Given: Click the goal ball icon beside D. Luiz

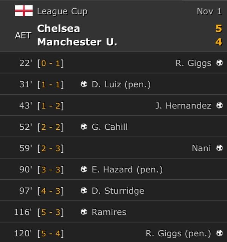Looking at the screenshot, I should point(84,84).
